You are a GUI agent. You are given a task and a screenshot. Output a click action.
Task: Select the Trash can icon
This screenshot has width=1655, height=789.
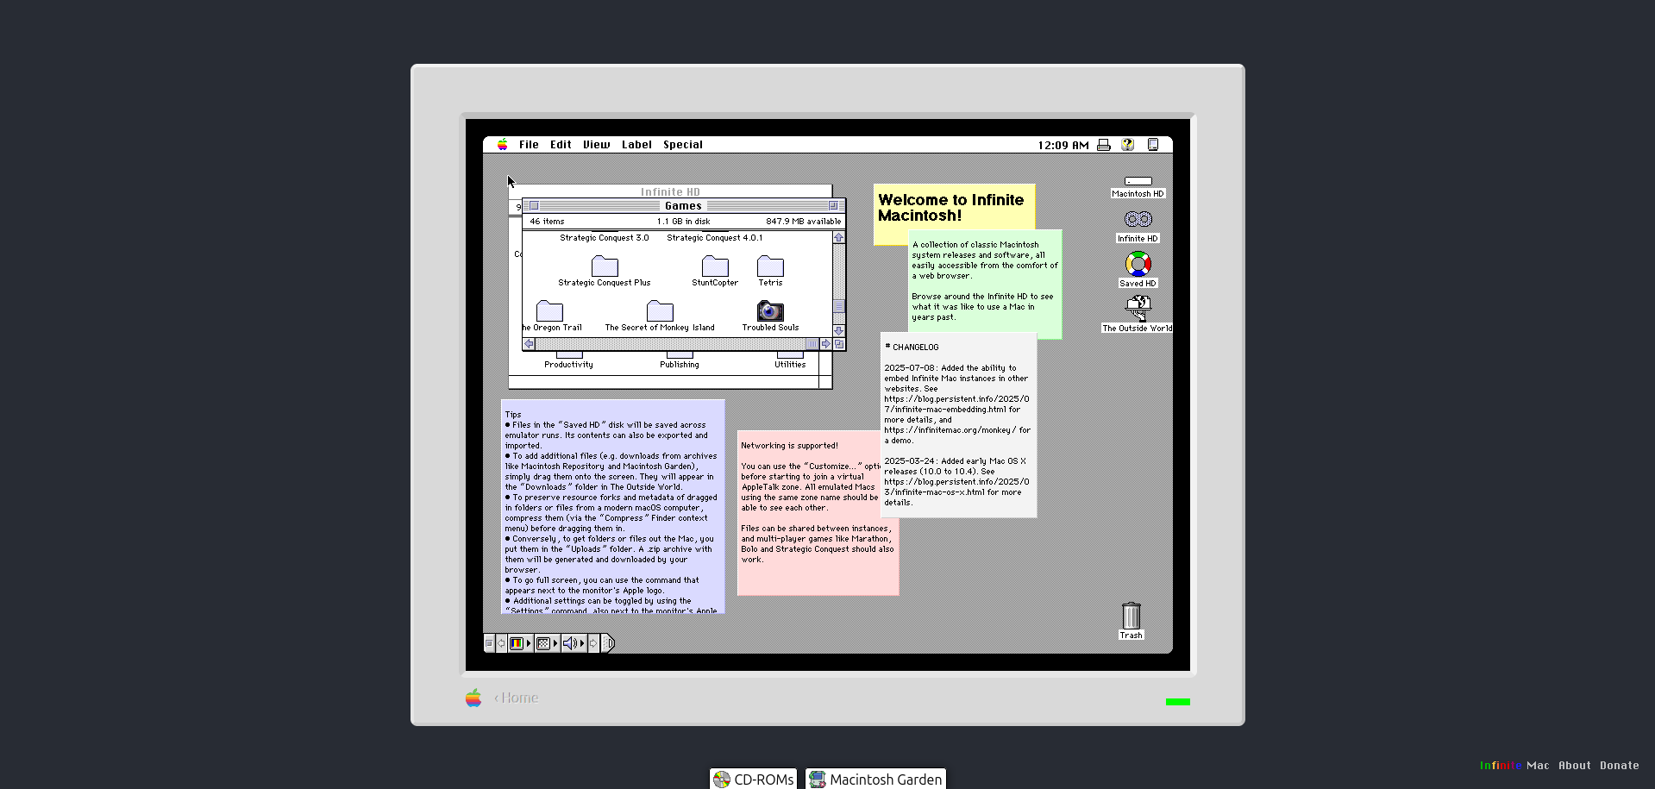point(1131,616)
